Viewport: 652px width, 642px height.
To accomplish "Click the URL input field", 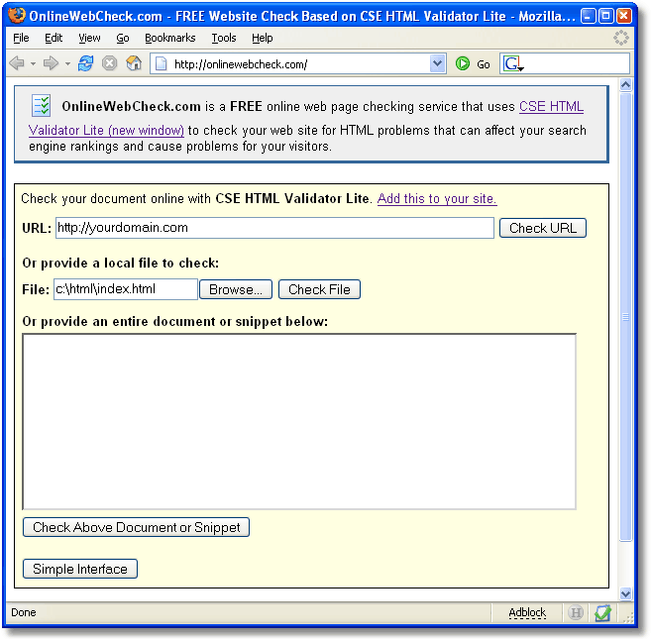I will (274, 228).
